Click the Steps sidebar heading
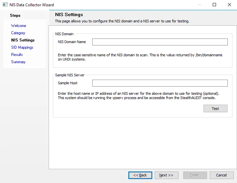The width and height of the screenshot is (237, 183). click(15, 15)
